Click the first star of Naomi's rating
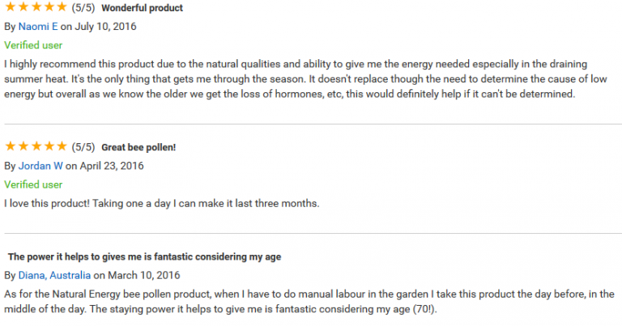This screenshot has height=326, width=622. [x=10, y=7]
